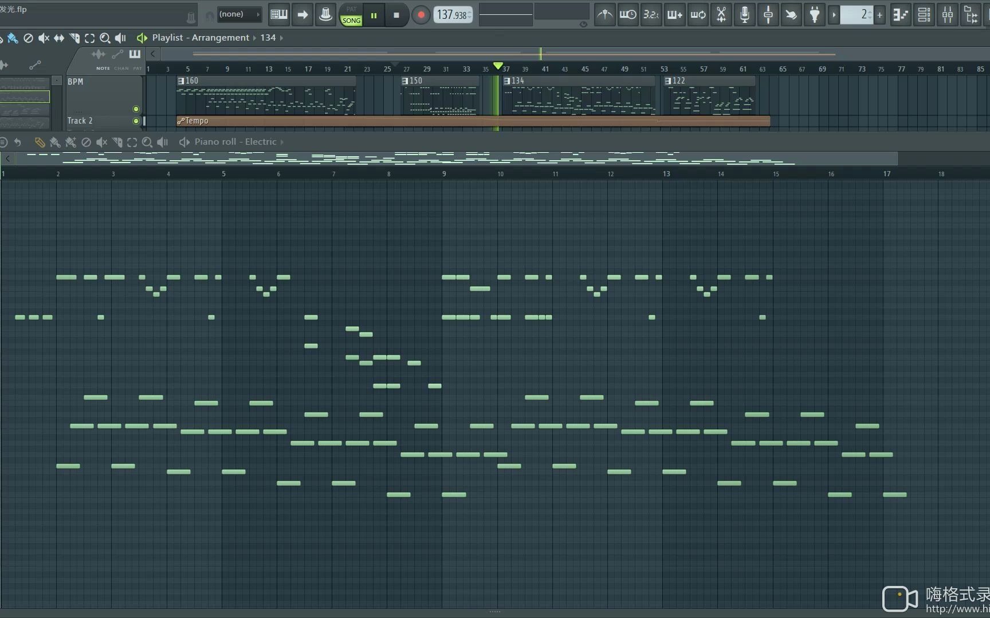Click playlist speaker icon before title
The image size is (990, 618).
[x=142, y=38]
